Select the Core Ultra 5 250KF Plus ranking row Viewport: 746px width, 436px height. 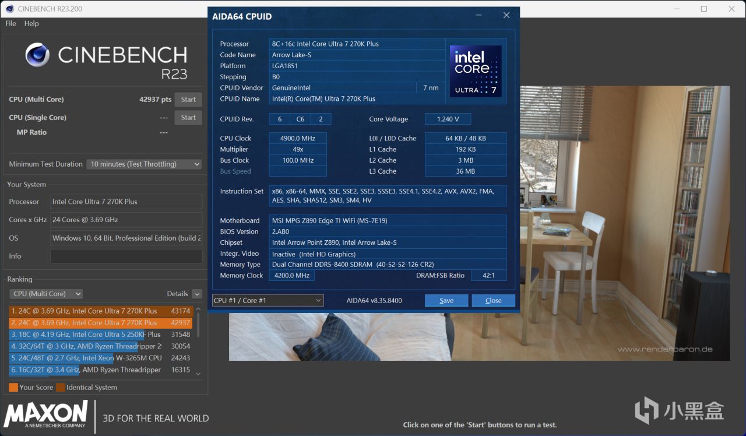point(101,335)
